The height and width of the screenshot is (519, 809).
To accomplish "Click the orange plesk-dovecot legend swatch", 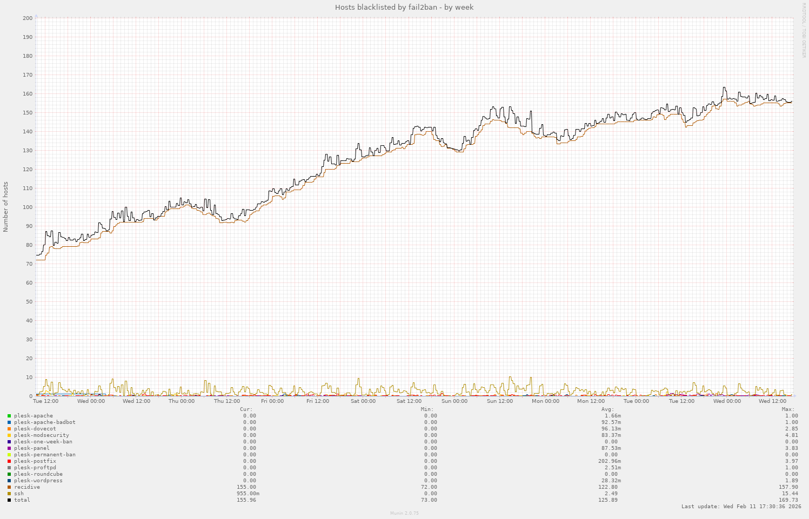I will click(9, 429).
